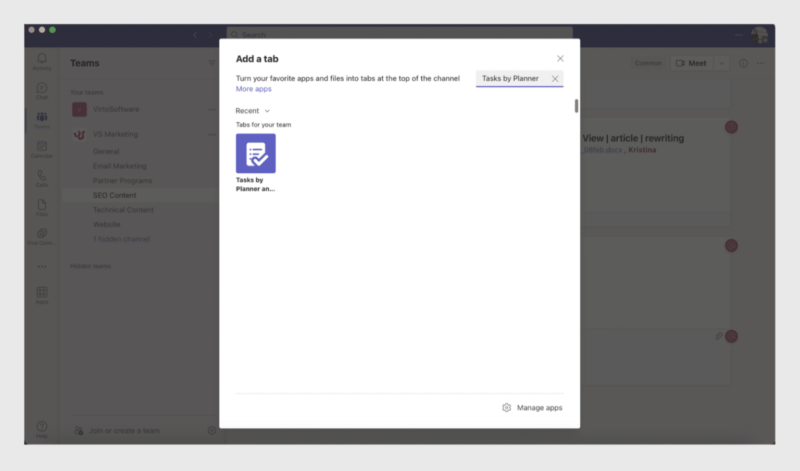This screenshot has width=800, height=471.
Task: Open the Apps section
Action: (41, 294)
